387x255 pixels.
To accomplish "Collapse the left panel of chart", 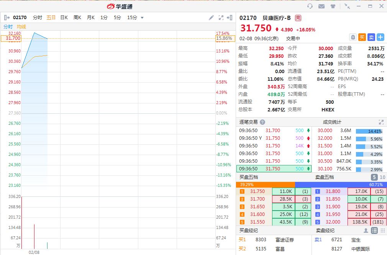I will click(x=7, y=18).
